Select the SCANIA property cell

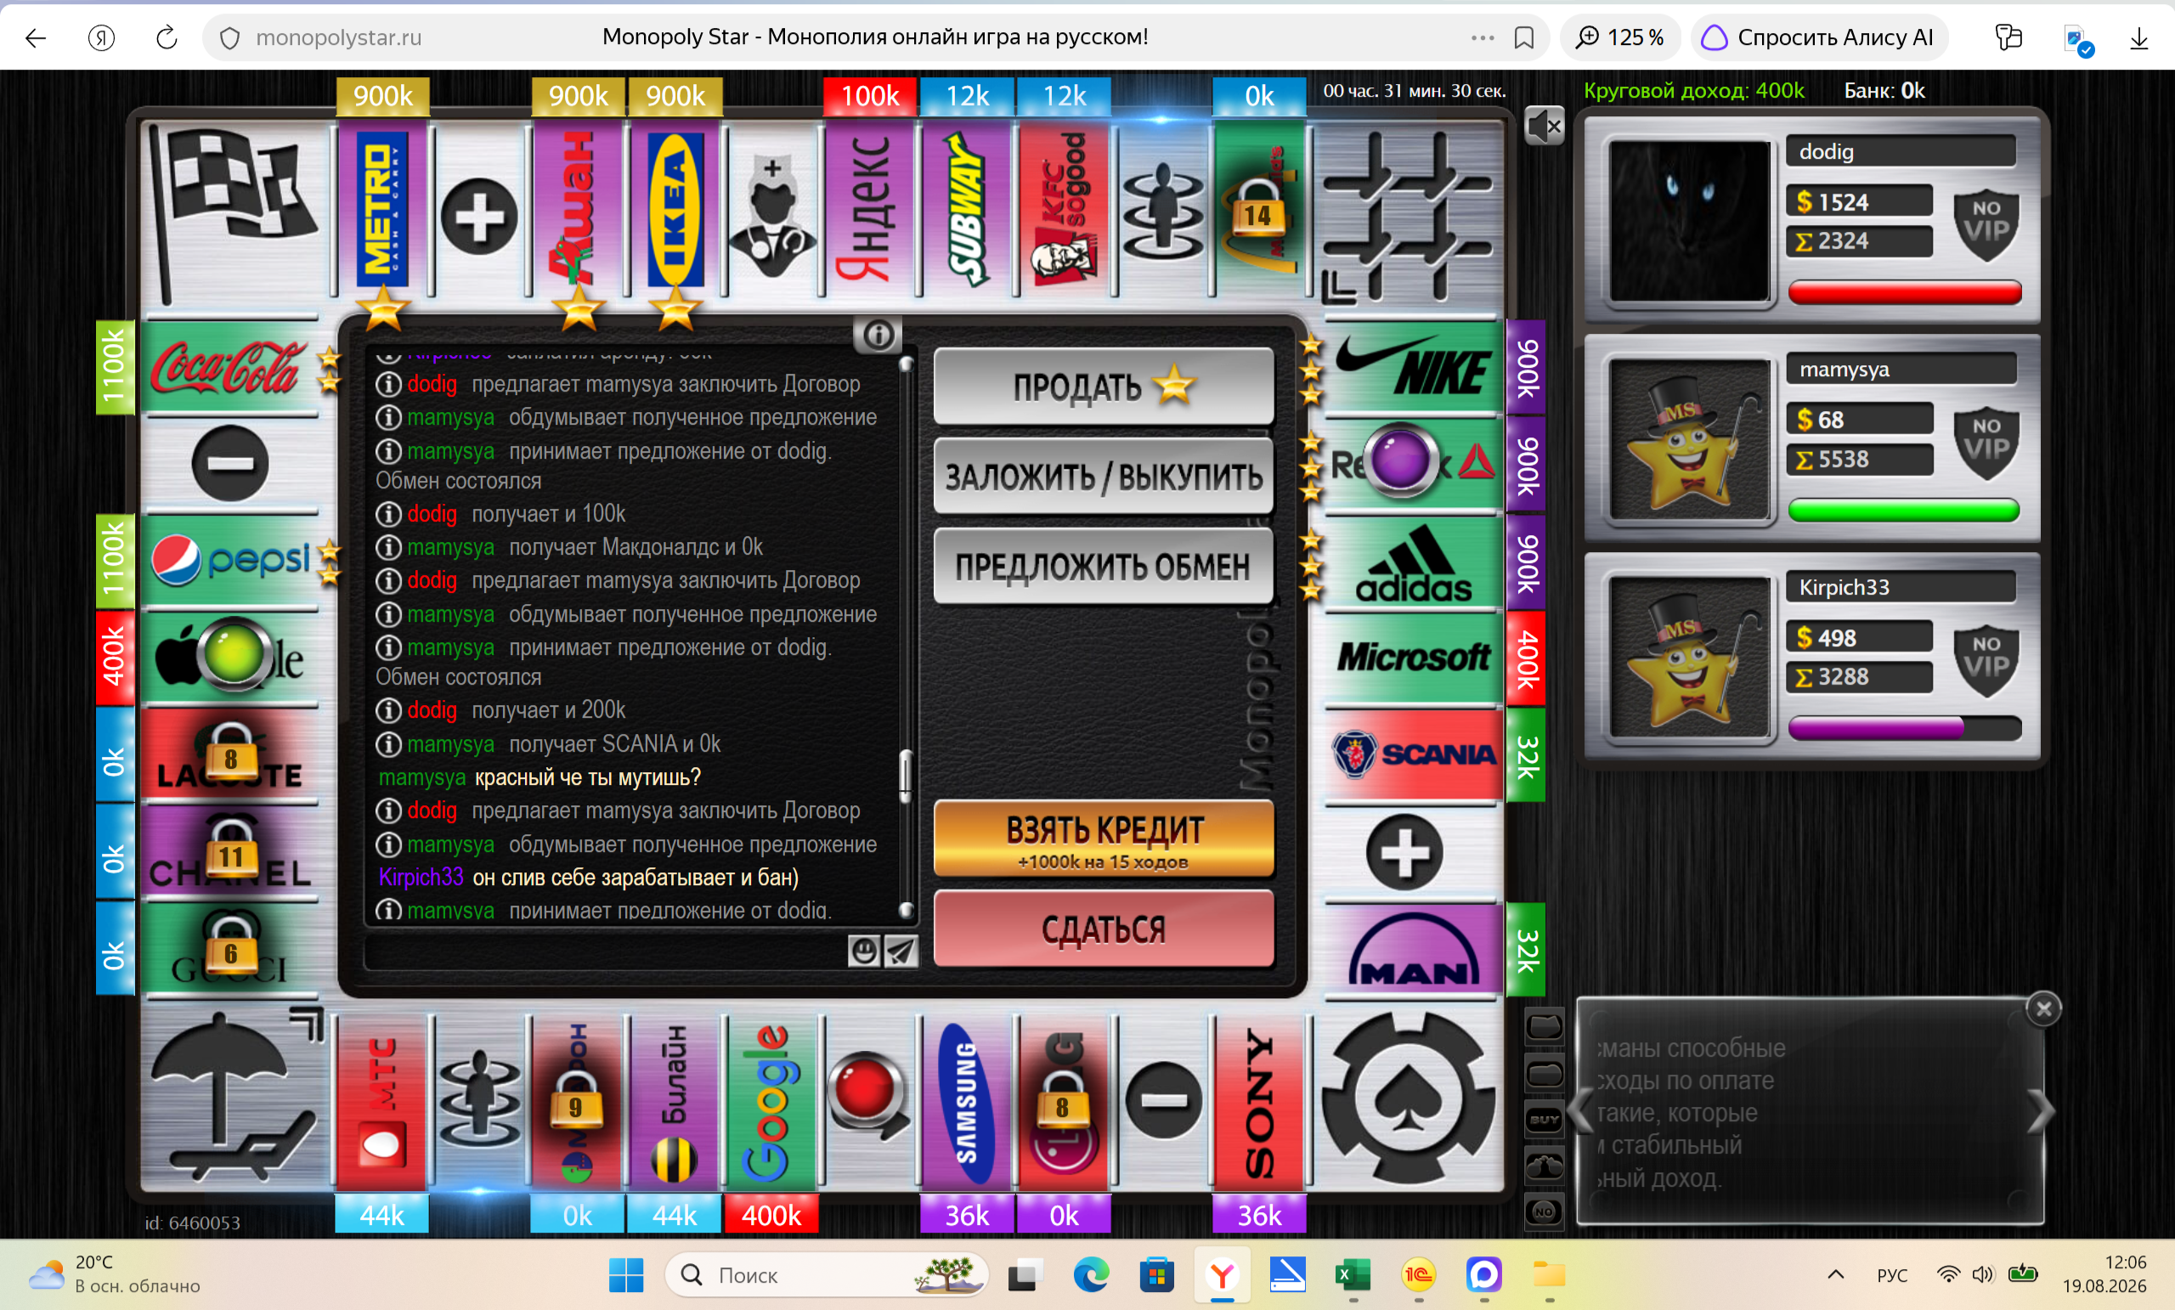click(x=1412, y=754)
